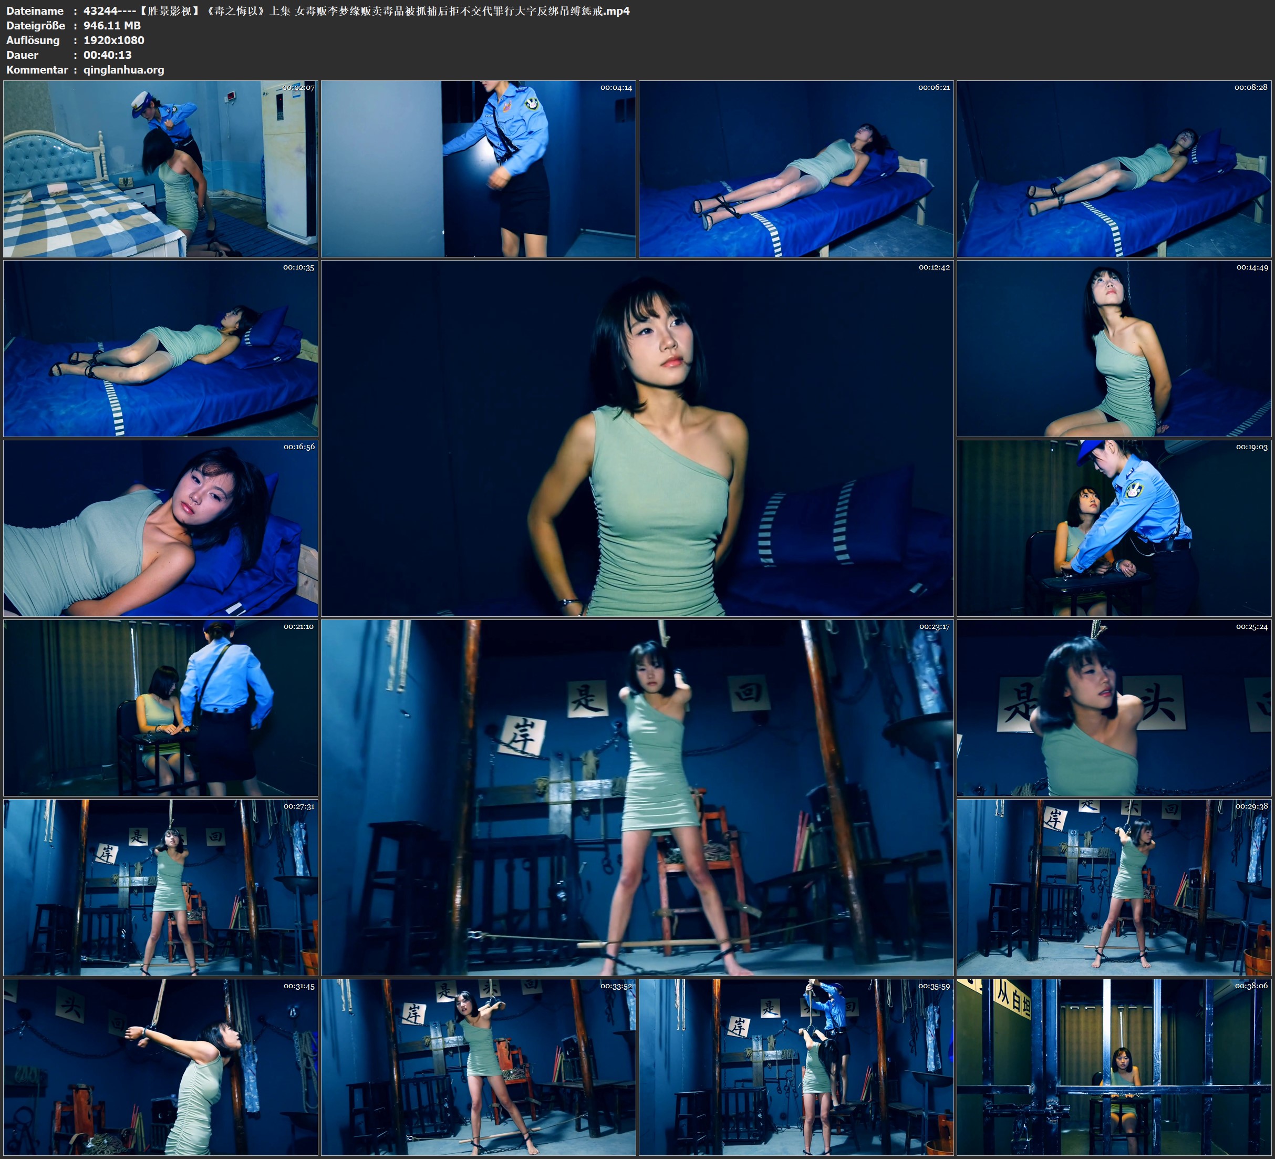
Task: Select the thumbnail at 00:29:38
Action: point(1114,887)
